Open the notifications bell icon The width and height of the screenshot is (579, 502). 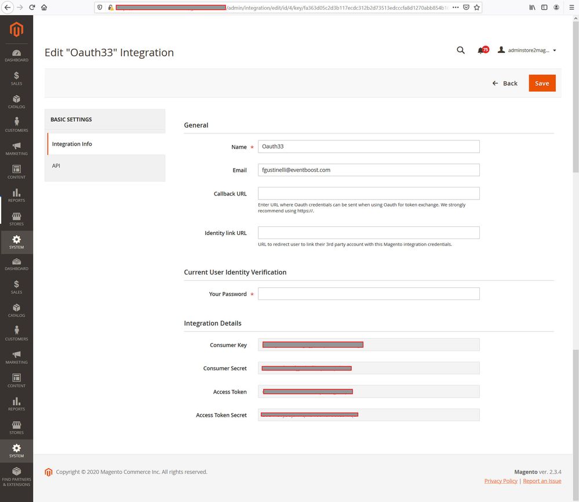(x=480, y=50)
